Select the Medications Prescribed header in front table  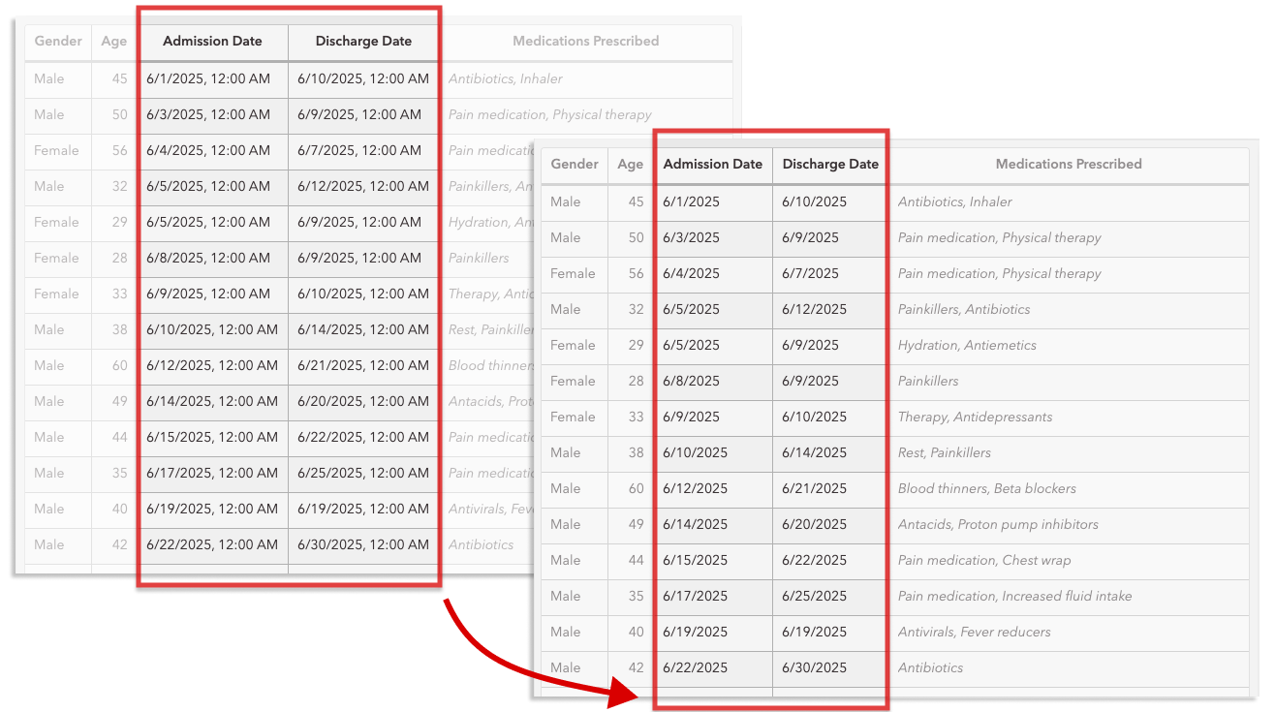click(1068, 164)
